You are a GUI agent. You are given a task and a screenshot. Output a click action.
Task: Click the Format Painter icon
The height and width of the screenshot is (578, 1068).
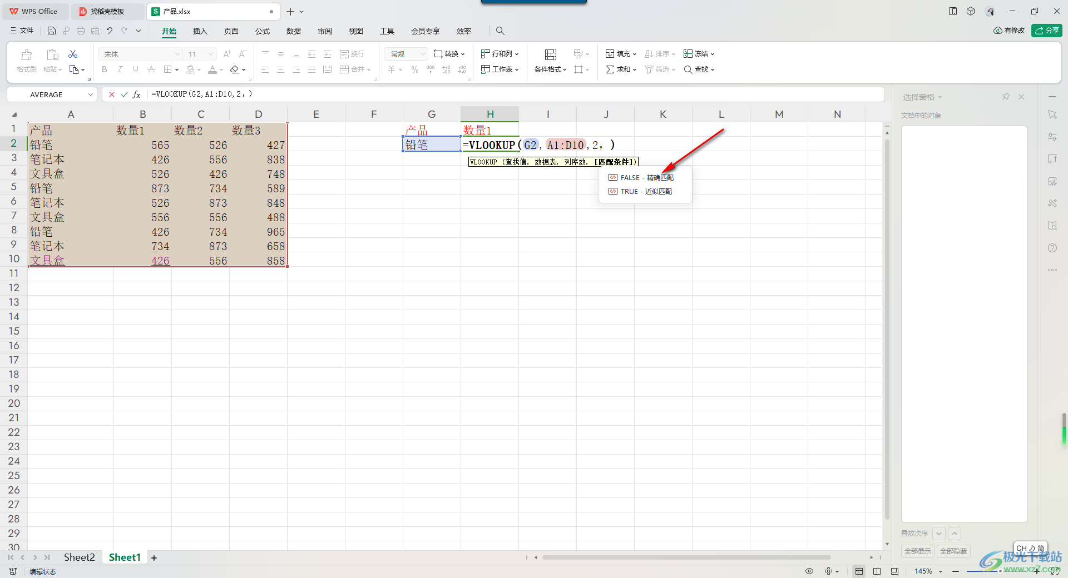pos(26,54)
